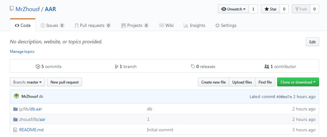Screen dimensions: 327x137
Task: View the 0 releases page
Action: tap(203, 66)
